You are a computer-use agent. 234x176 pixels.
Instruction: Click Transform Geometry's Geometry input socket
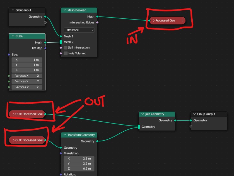[x=61, y=148]
